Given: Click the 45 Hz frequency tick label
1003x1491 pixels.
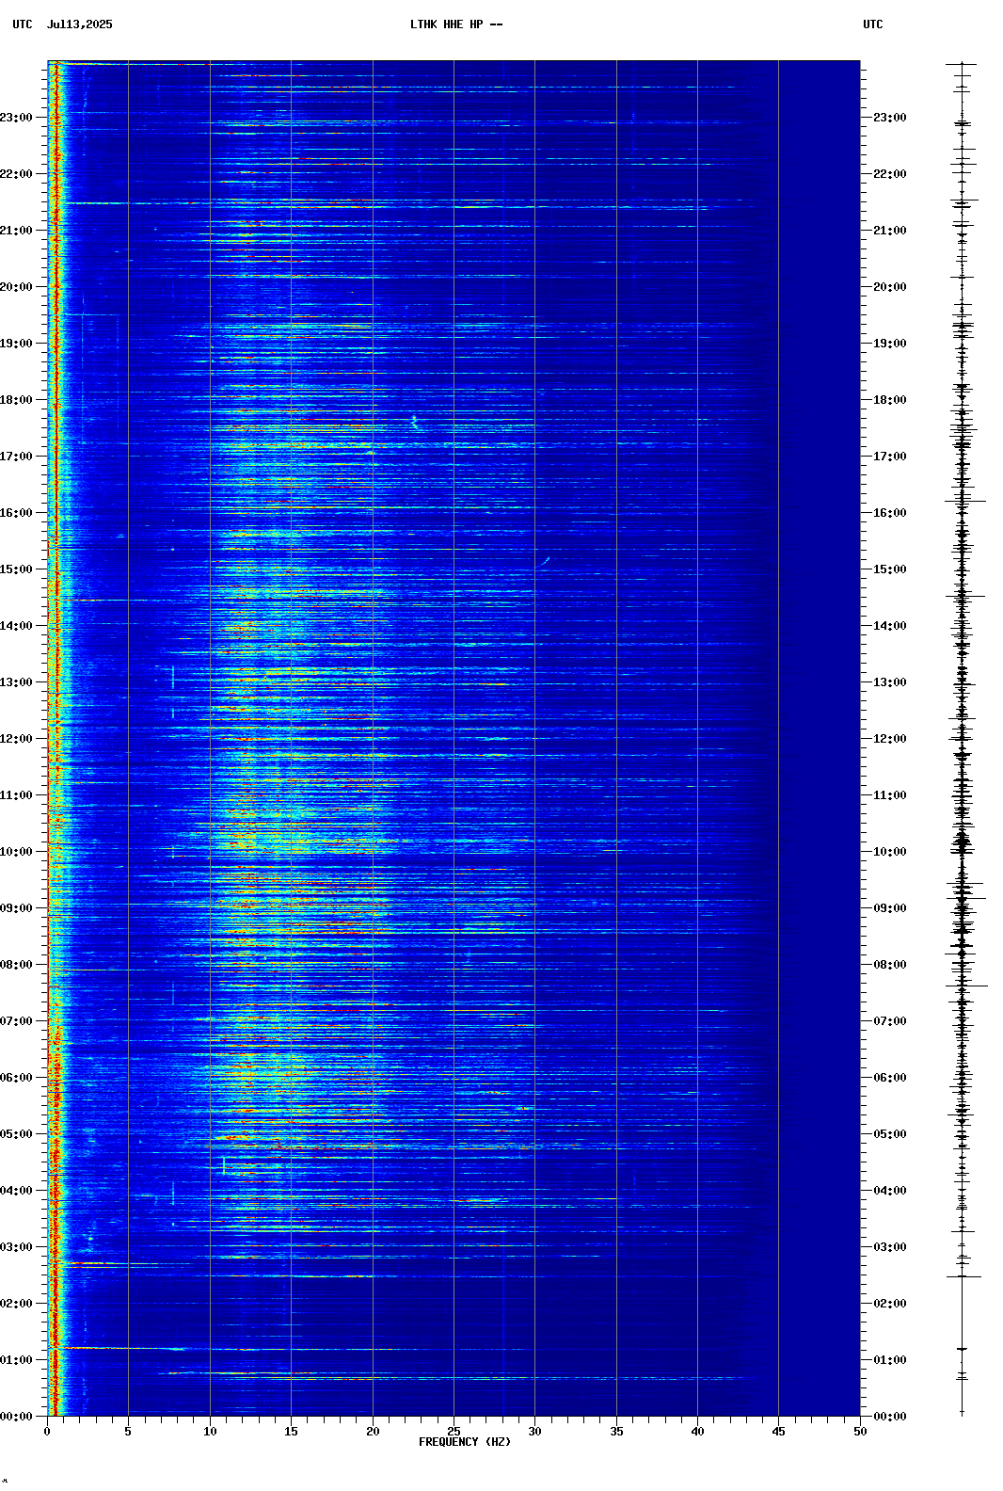Looking at the screenshot, I should tap(778, 1432).
